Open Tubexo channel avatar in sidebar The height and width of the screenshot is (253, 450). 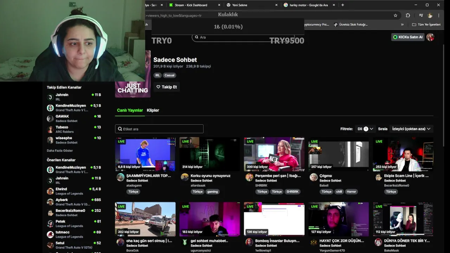[x=50, y=129]
